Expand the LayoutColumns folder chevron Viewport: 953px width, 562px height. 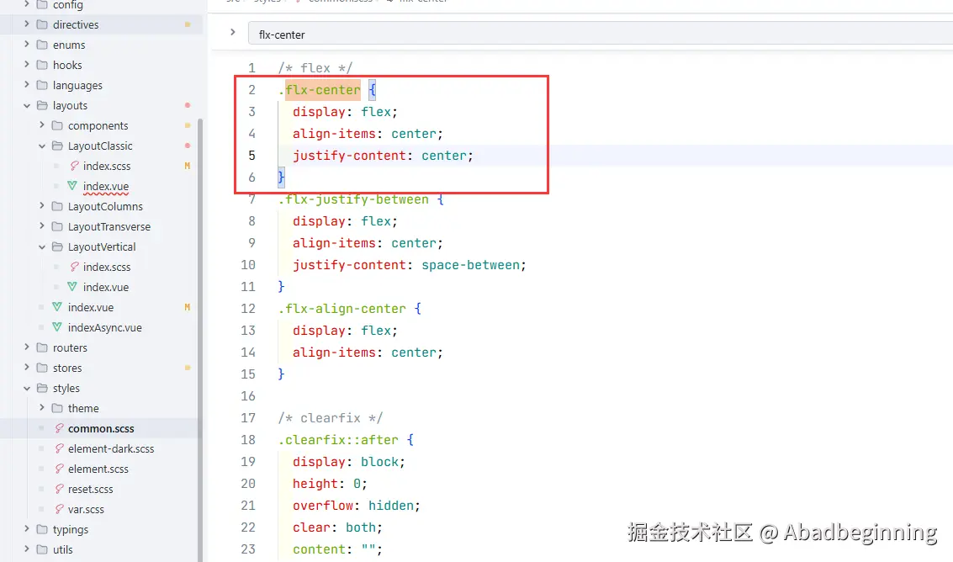(41, 206)
